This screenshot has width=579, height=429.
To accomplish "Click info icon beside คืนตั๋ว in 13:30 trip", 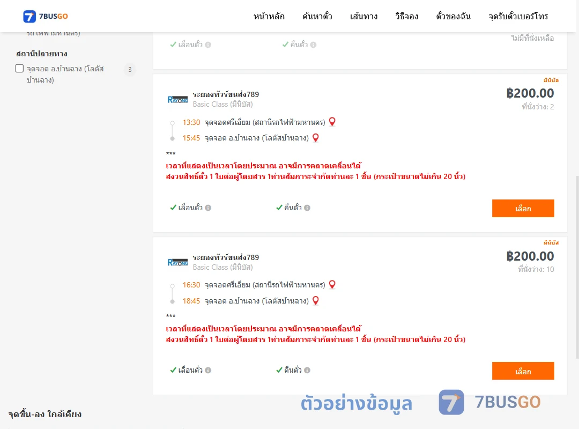I will (x=307, y=208).
